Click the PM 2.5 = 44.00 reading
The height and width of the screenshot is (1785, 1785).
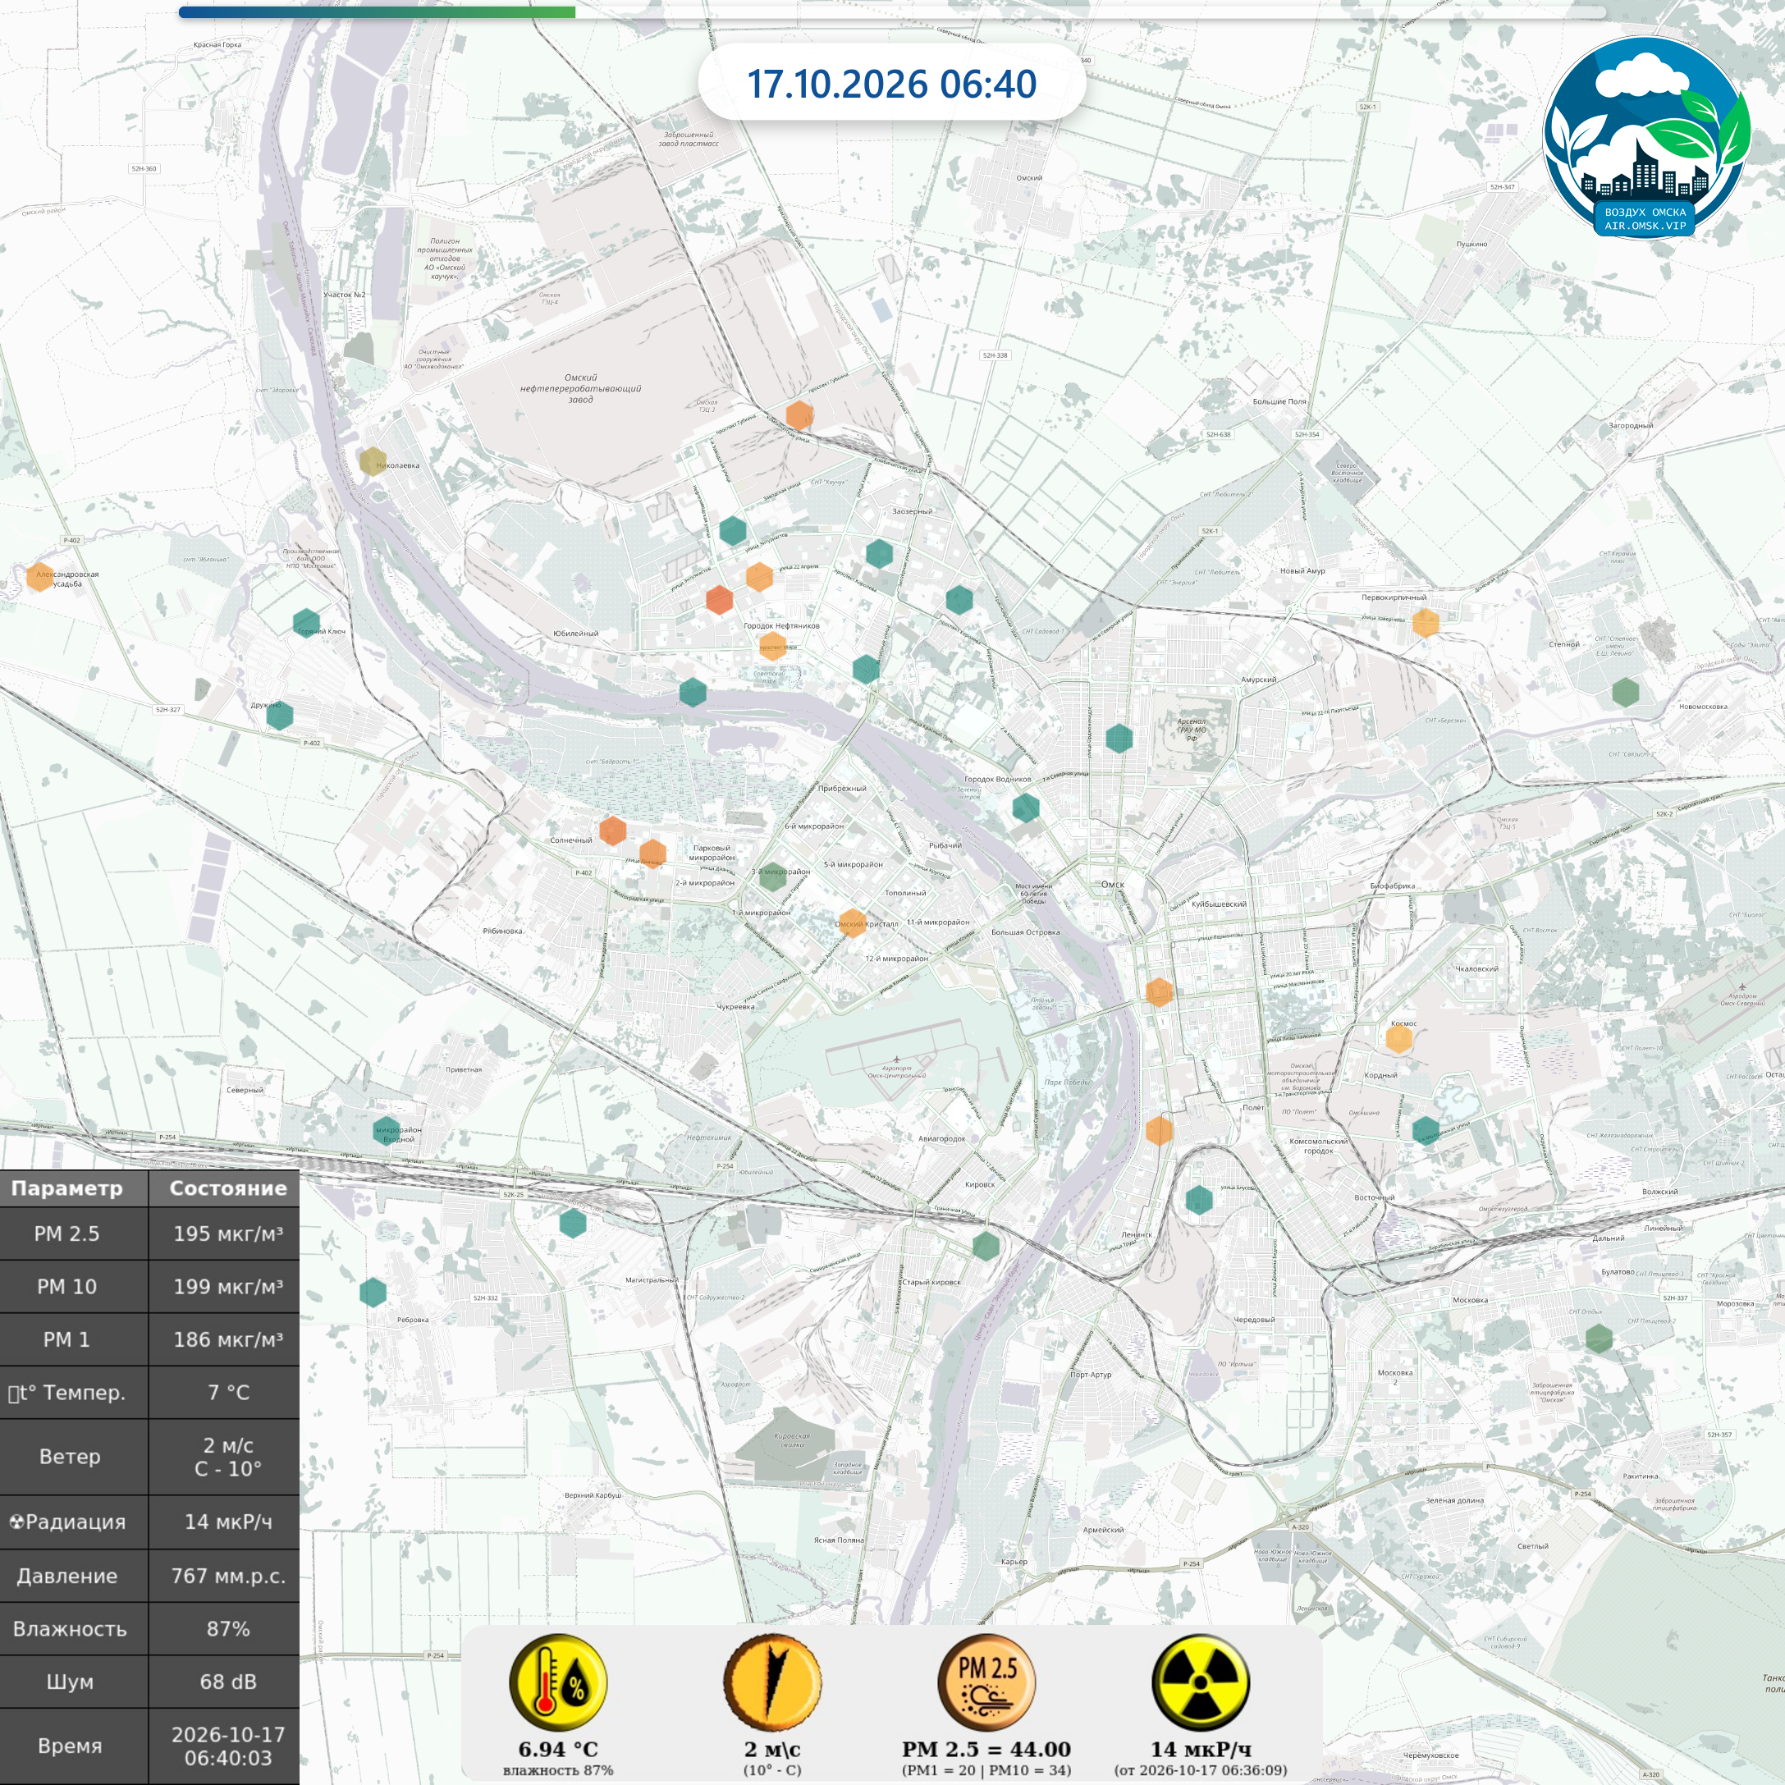[x=986, y=1749]
